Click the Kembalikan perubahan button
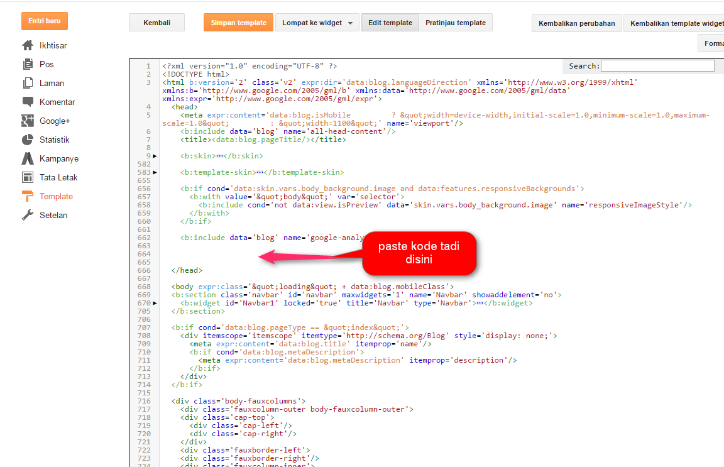 [x=577, y=23]
